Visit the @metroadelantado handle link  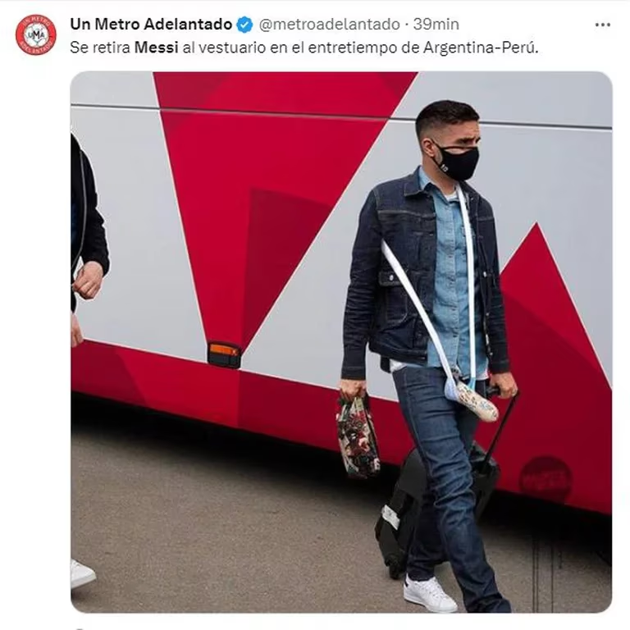pyautogui.click(x=330, y=25)
